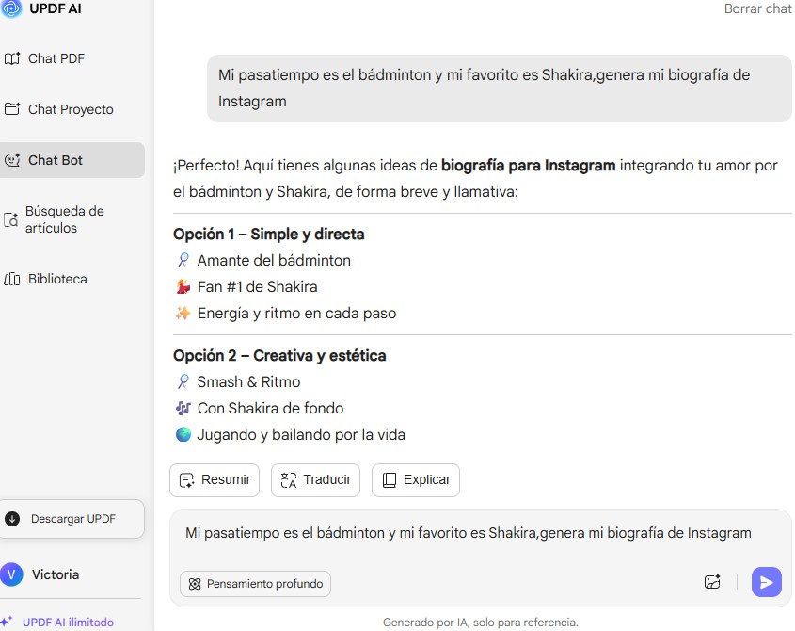Click the line Fan #1 de Shakira

(x=246, y=287)
